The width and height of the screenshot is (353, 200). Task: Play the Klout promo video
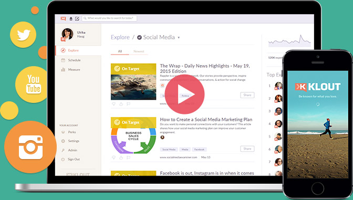coord(184,94)
